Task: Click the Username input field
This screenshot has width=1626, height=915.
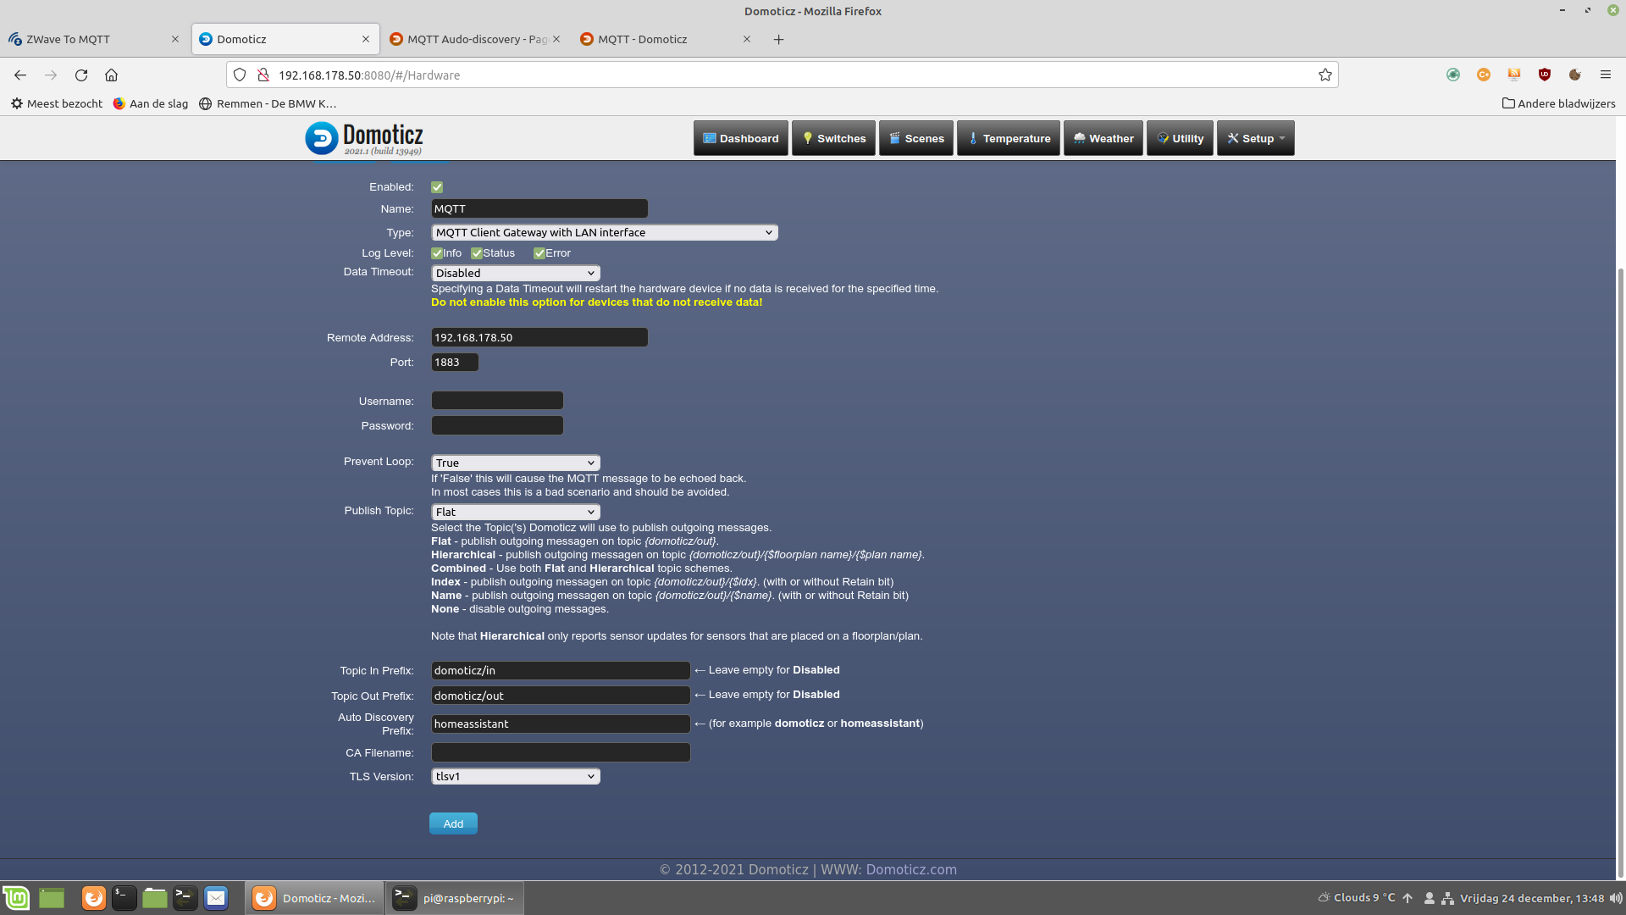Action: pyautogui.click(x=497, y=401)
